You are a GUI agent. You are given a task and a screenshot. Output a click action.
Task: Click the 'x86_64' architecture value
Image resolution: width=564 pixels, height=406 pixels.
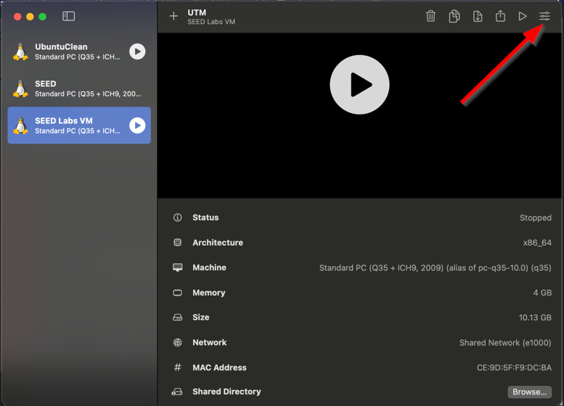coord(537,243)
